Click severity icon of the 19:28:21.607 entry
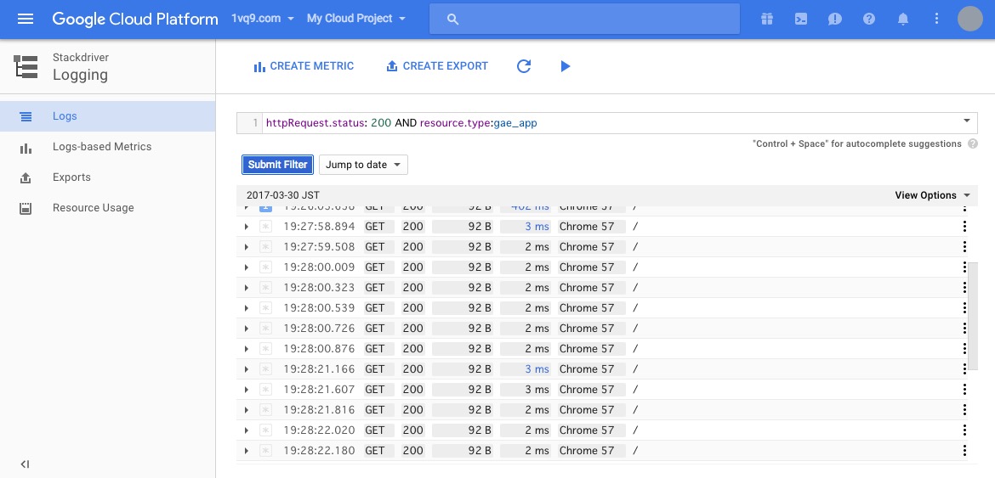Screen dimensions: 995x478 [265, 390]
